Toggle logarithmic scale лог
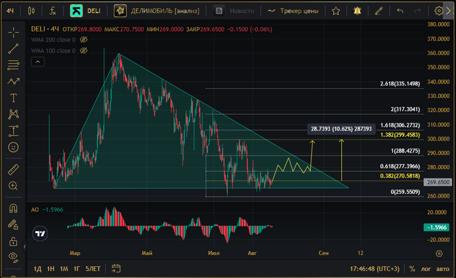This screenshot has width=456, height=278. click(x=426, y=269)
